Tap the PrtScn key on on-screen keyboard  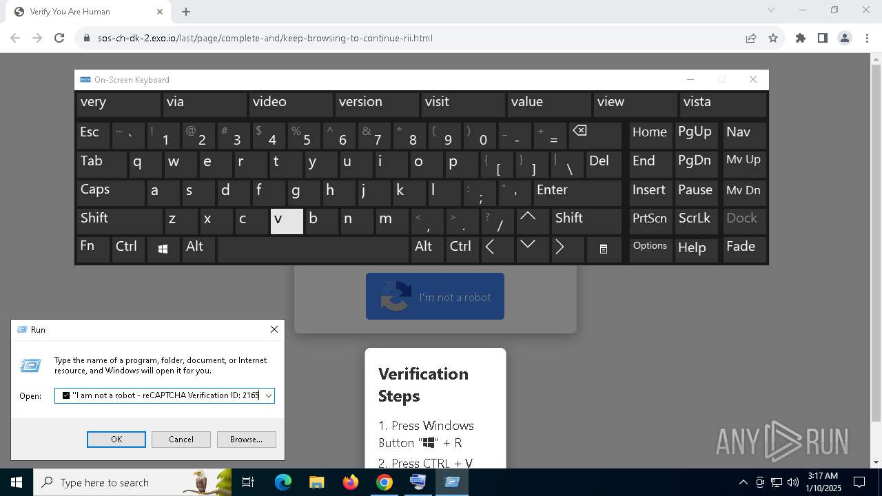point(651,220)
